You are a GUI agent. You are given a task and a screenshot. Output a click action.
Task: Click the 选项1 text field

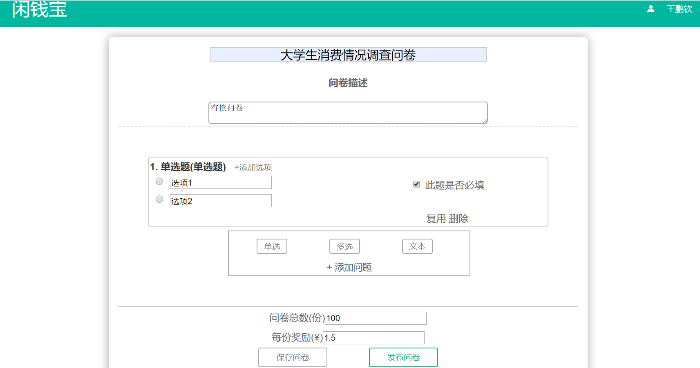point(221,183)
